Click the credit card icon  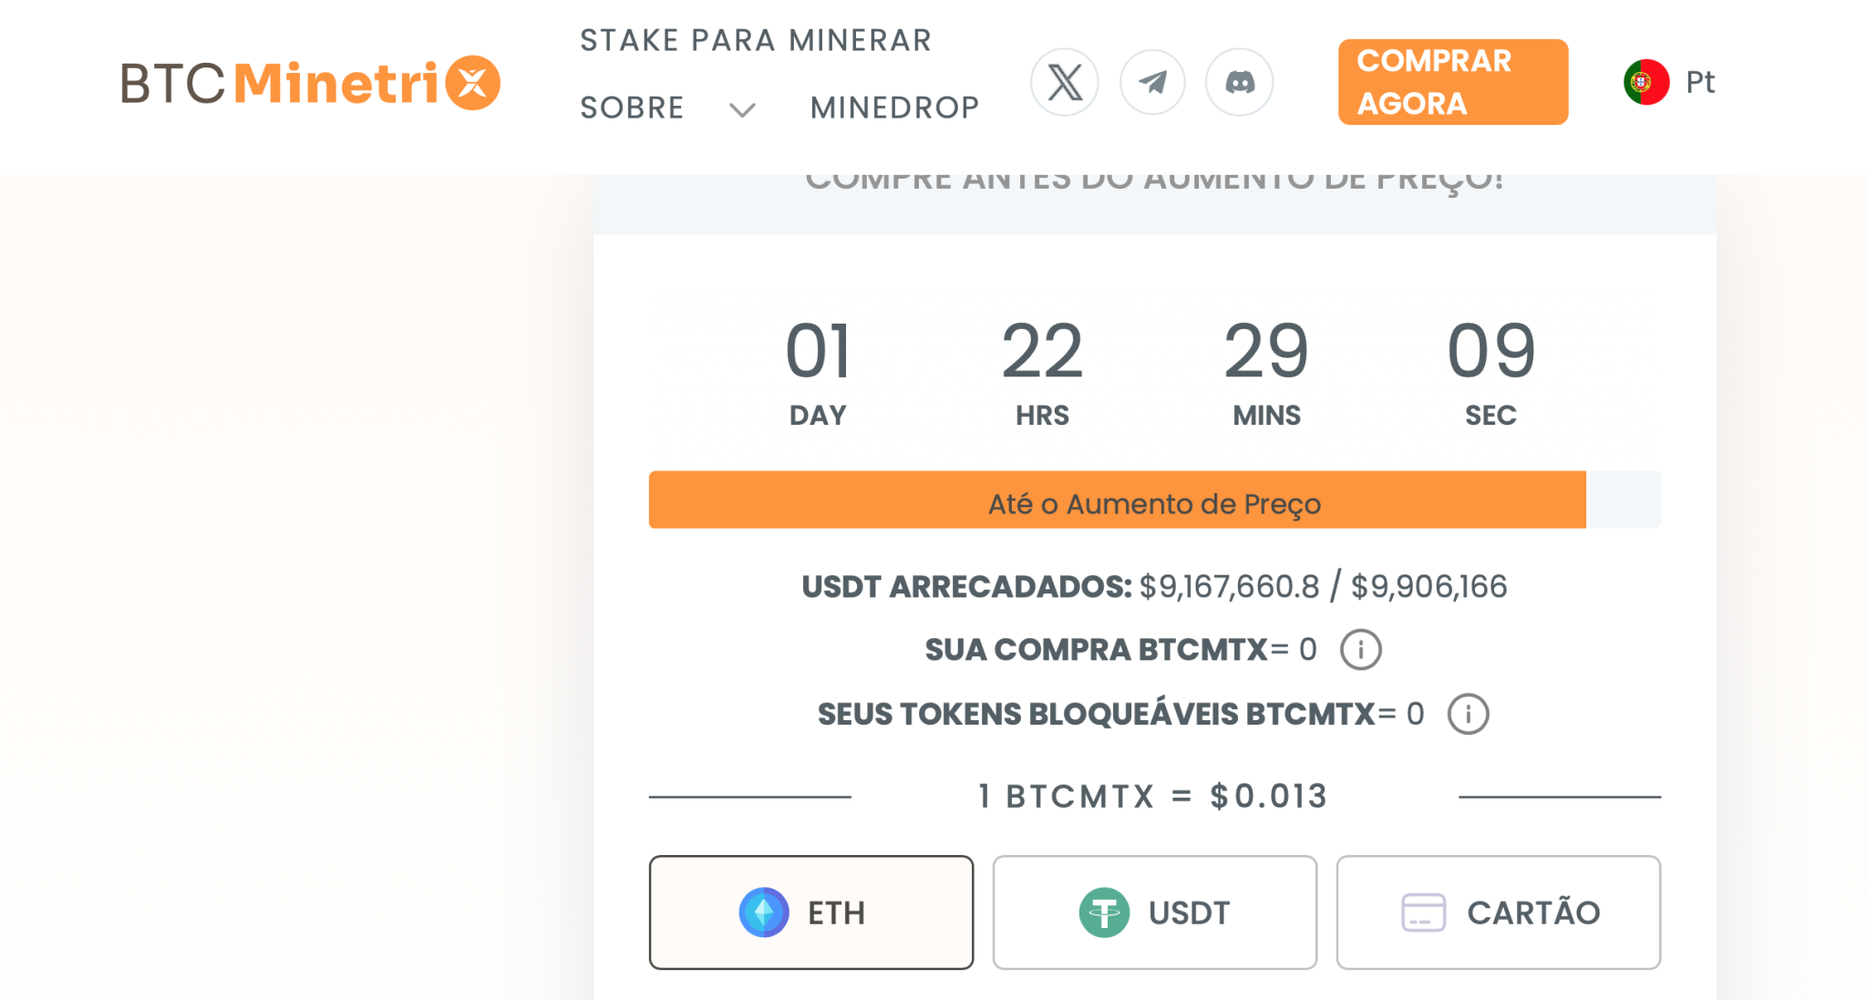(1423, 912)
